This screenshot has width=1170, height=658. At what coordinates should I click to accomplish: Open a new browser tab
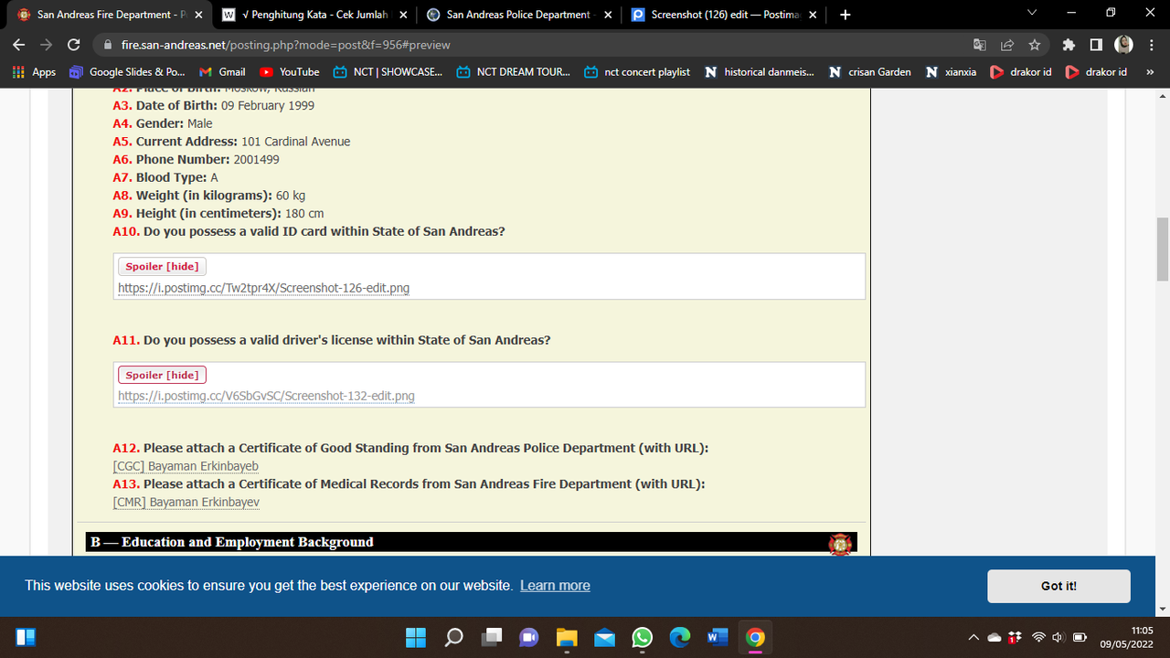click(846, 15)
